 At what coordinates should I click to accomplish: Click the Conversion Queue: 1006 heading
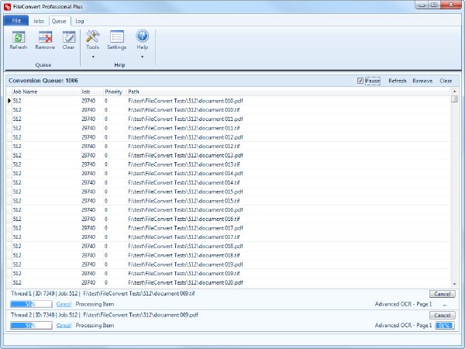43,81
